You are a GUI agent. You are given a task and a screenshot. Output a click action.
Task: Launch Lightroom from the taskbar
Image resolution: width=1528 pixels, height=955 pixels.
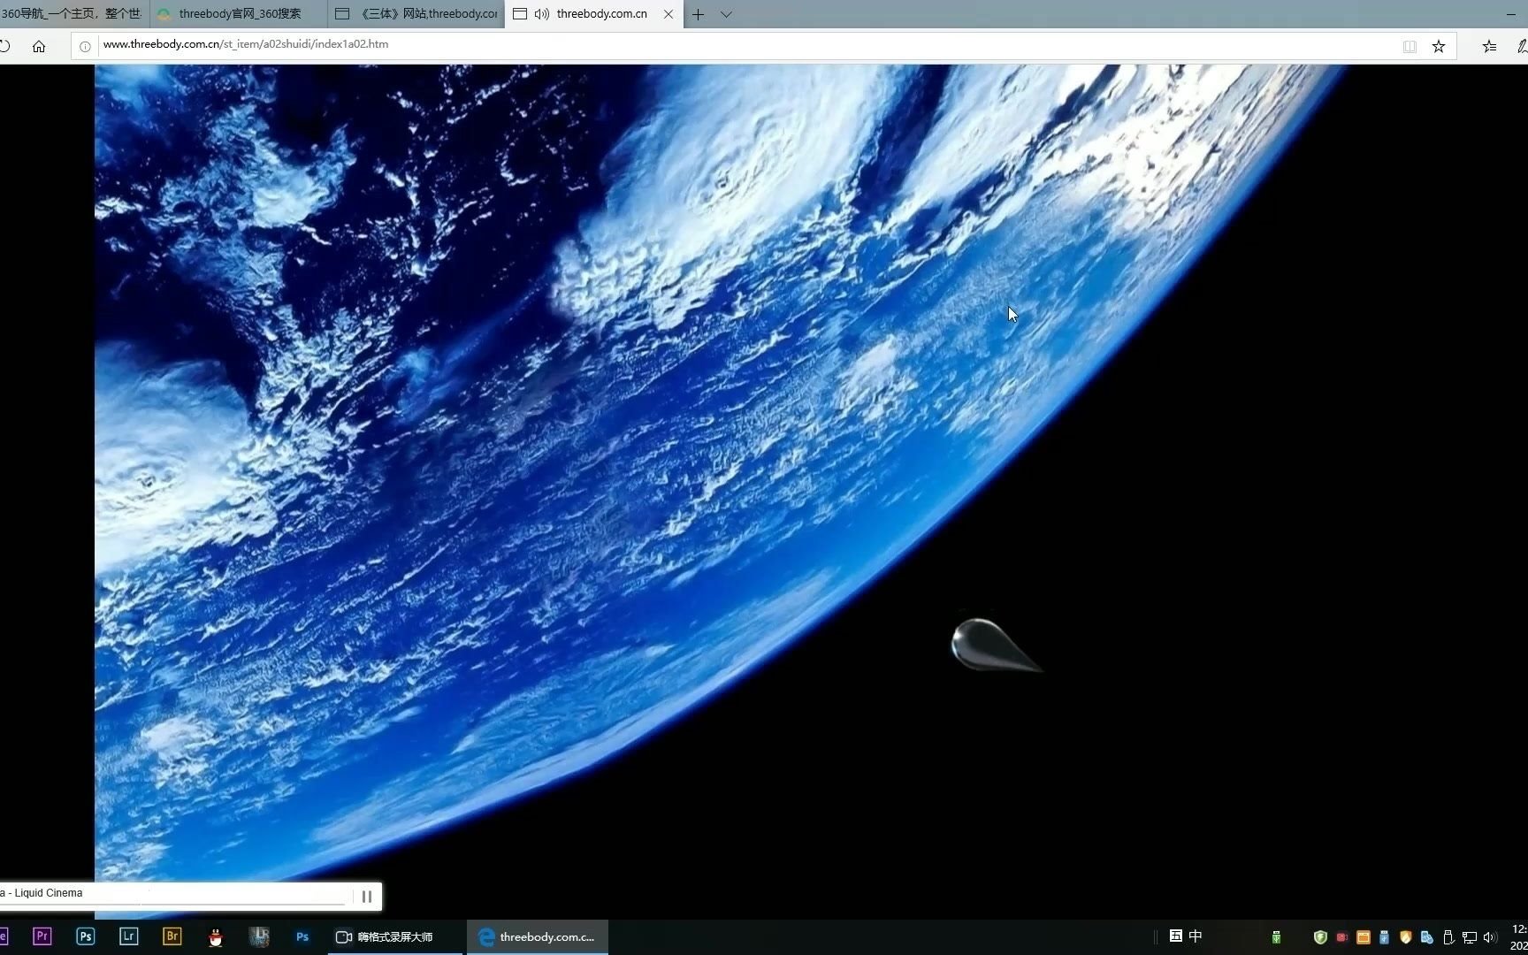[x=128, y=936]
